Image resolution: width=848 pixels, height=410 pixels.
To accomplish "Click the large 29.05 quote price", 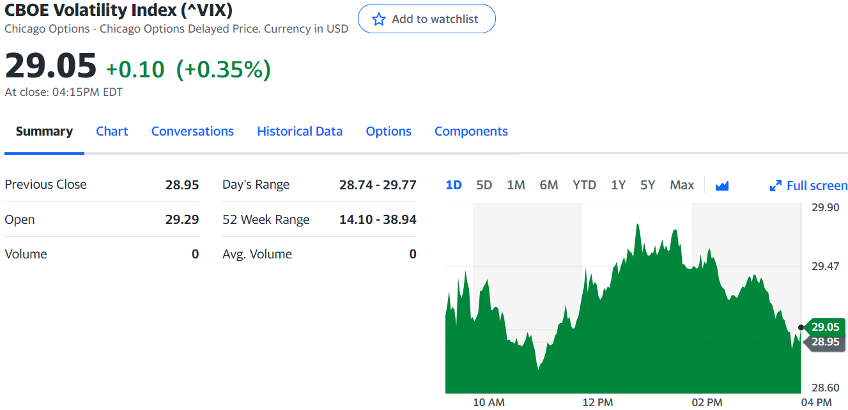I will coord(50,66).
